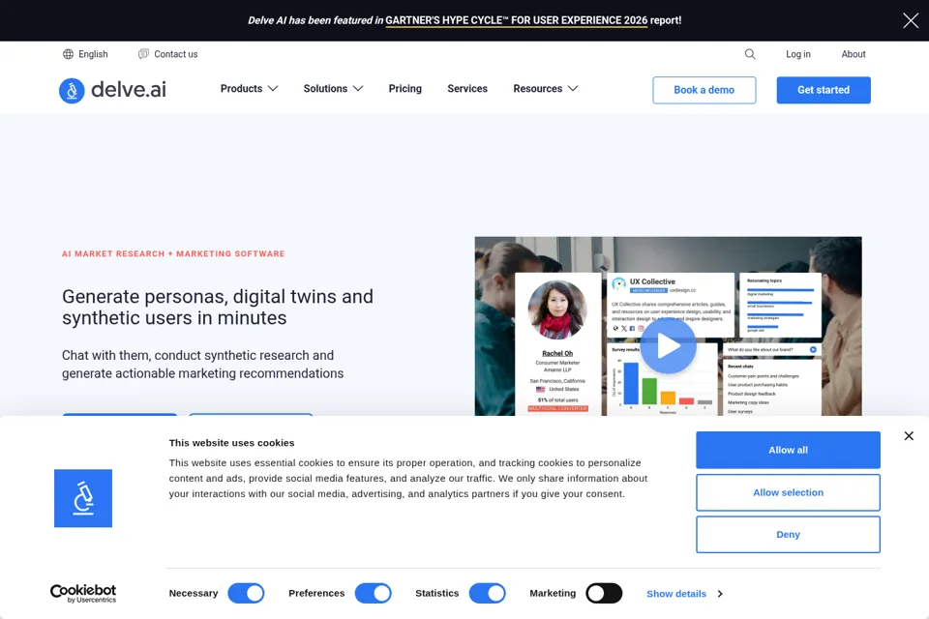
Task: Click the bar chart in video preview
Action: 662,381
